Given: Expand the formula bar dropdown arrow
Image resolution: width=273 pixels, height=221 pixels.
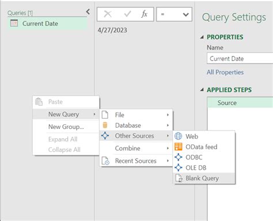Looking at the screenshot, I should 185,14.
